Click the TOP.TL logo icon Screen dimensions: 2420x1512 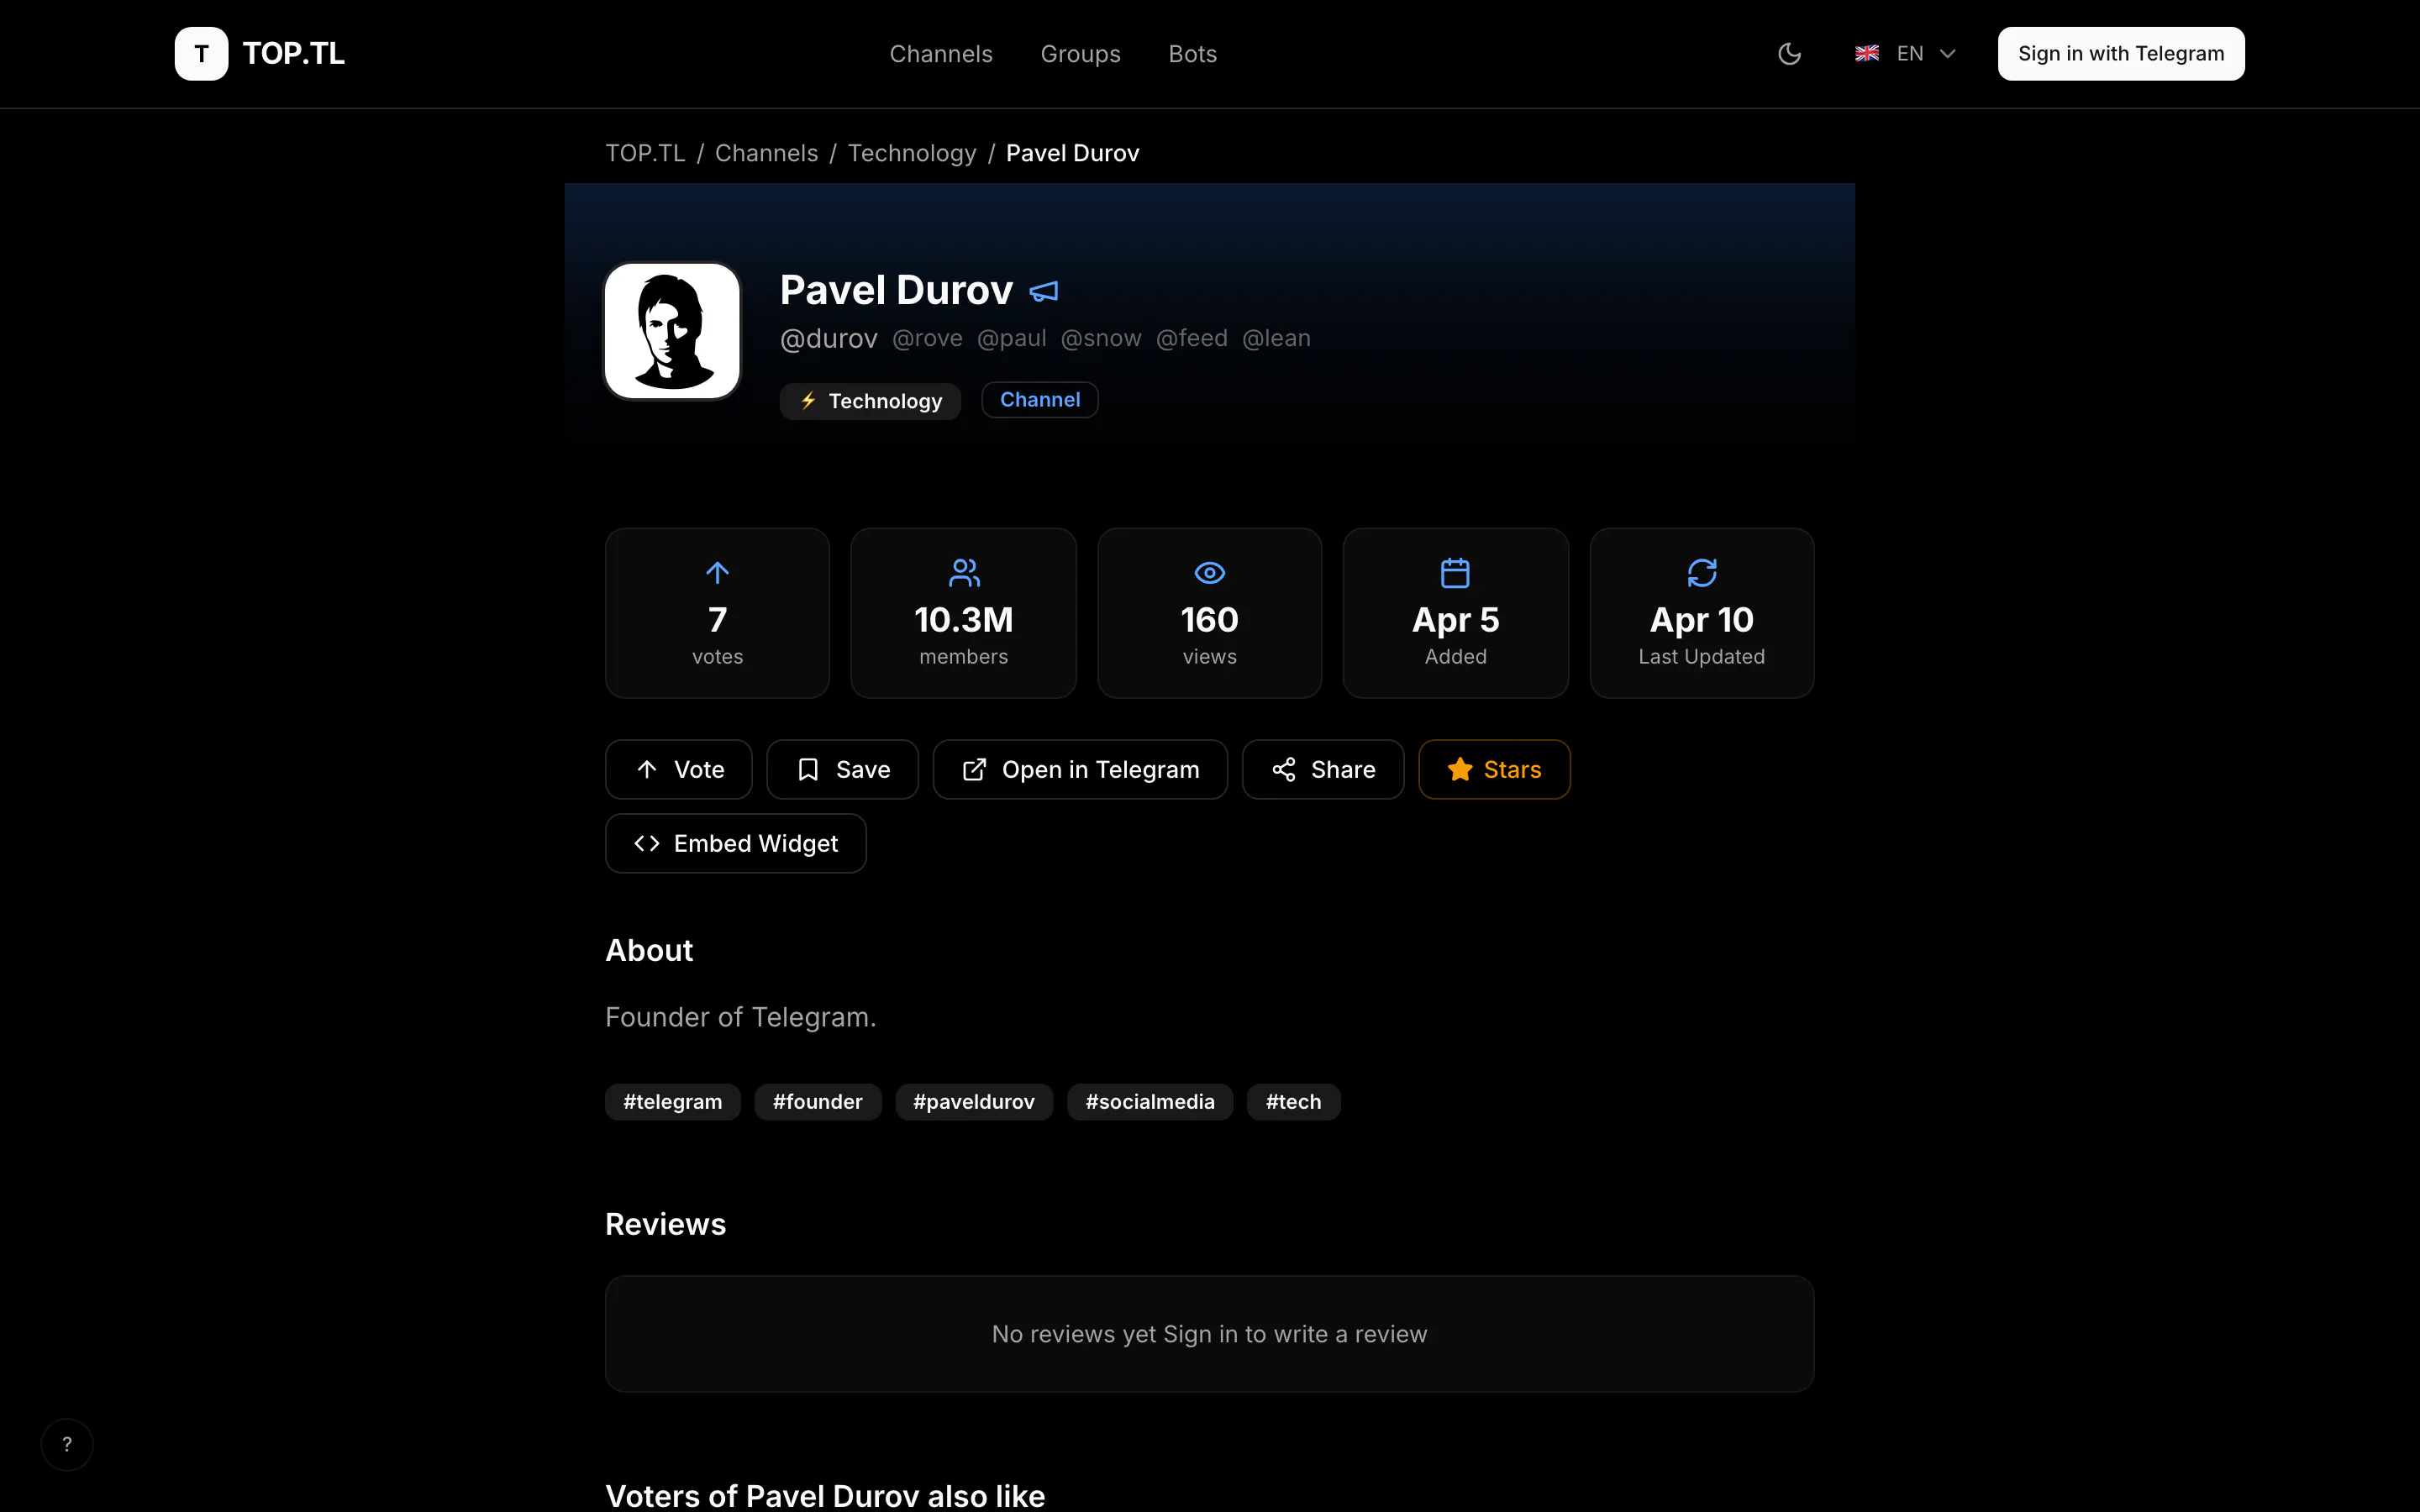(201, 54)
